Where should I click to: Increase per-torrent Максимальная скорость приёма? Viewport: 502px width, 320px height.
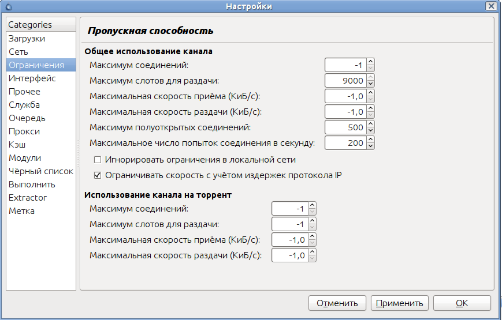[x=312, y=237]
